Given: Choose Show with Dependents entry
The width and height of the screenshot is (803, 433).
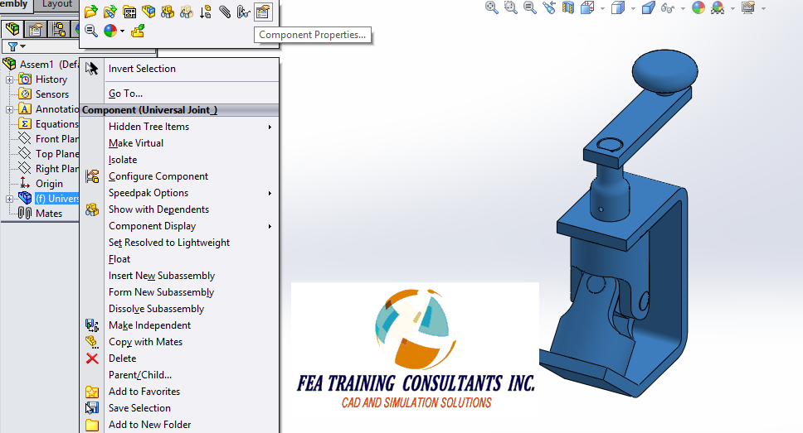Looking at the screenshot, I should pos(180,209).
